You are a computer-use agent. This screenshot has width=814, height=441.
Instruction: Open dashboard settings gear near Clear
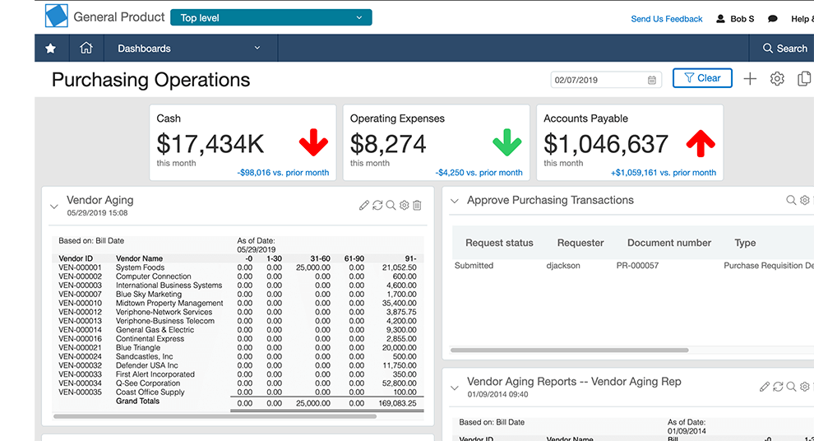pyautogui.click(x=777, y=79)
